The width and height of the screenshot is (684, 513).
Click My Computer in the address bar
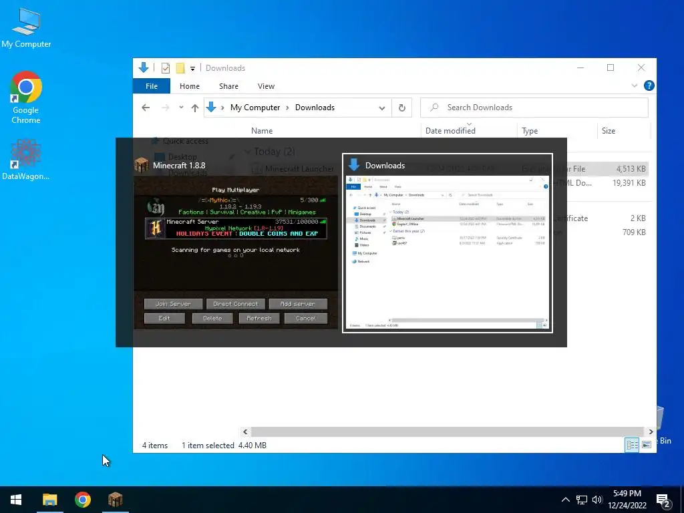point(255,108)
